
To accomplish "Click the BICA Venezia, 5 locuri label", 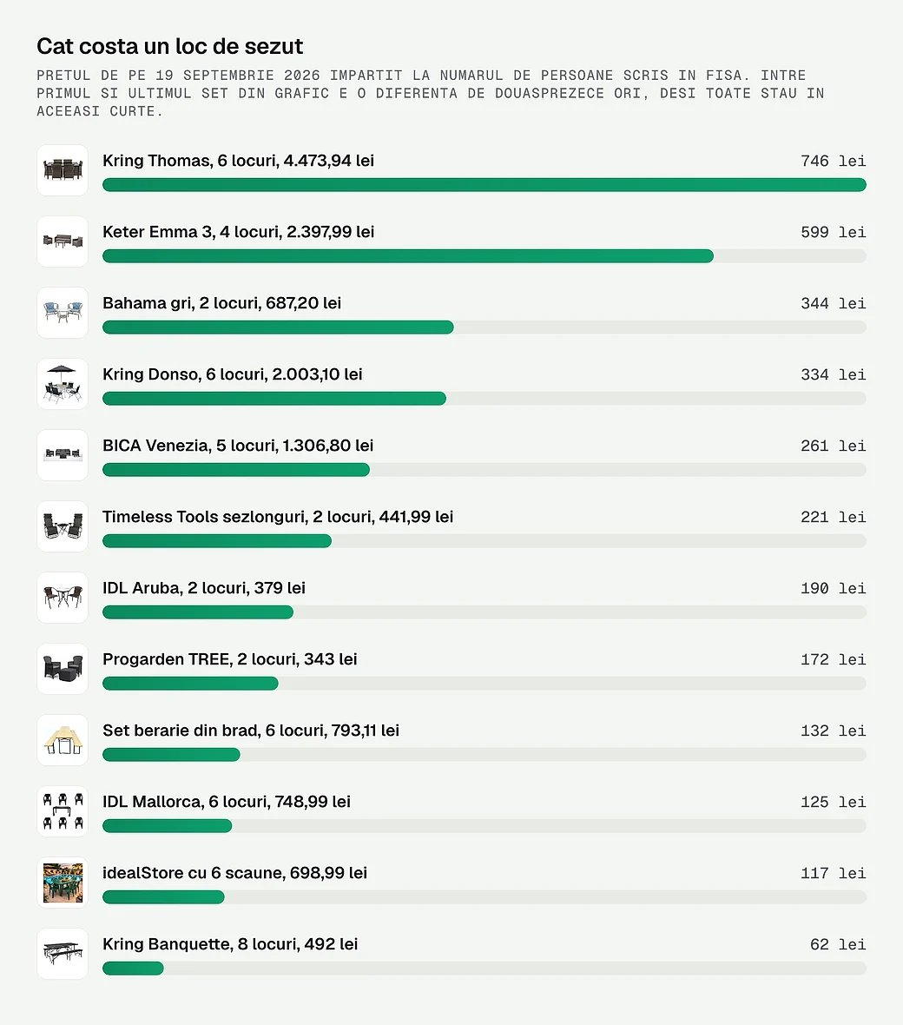I will (238, 445).
